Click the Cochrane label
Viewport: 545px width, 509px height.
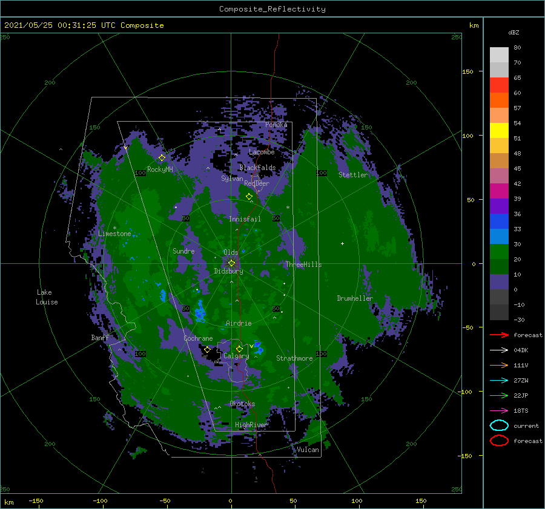(x=198, y=338)
